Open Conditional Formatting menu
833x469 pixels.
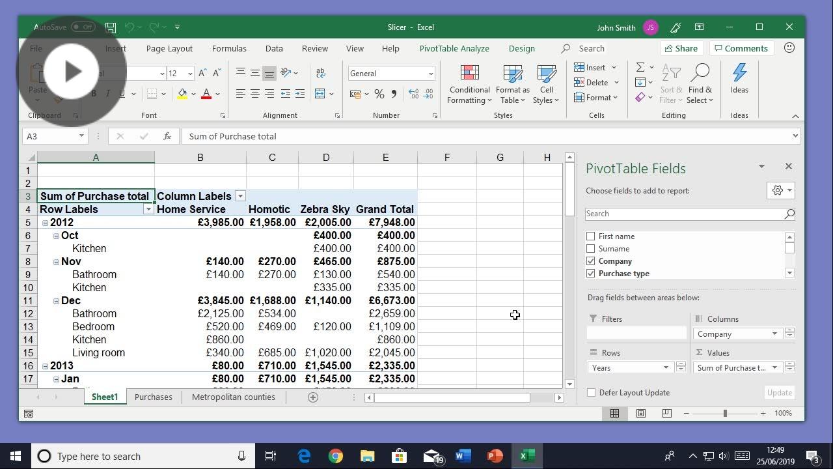(469, 85)
